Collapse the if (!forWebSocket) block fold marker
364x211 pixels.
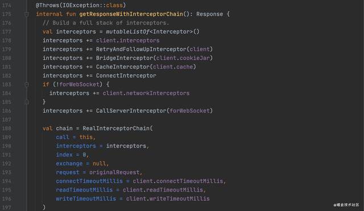tap(27, 84)
